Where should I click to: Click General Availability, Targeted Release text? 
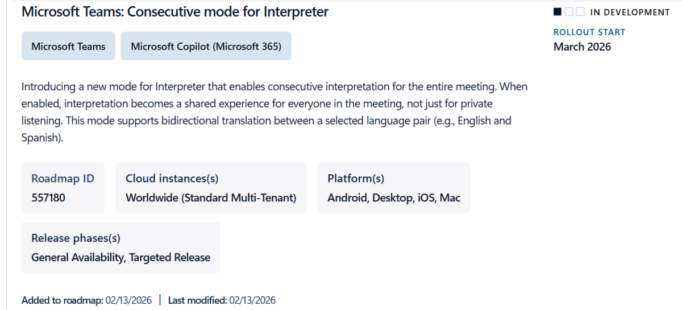tap(120, 258)
